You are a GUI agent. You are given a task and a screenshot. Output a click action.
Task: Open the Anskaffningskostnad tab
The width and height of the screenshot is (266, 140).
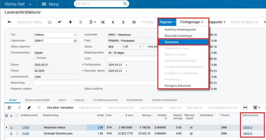tap(105, 100)
